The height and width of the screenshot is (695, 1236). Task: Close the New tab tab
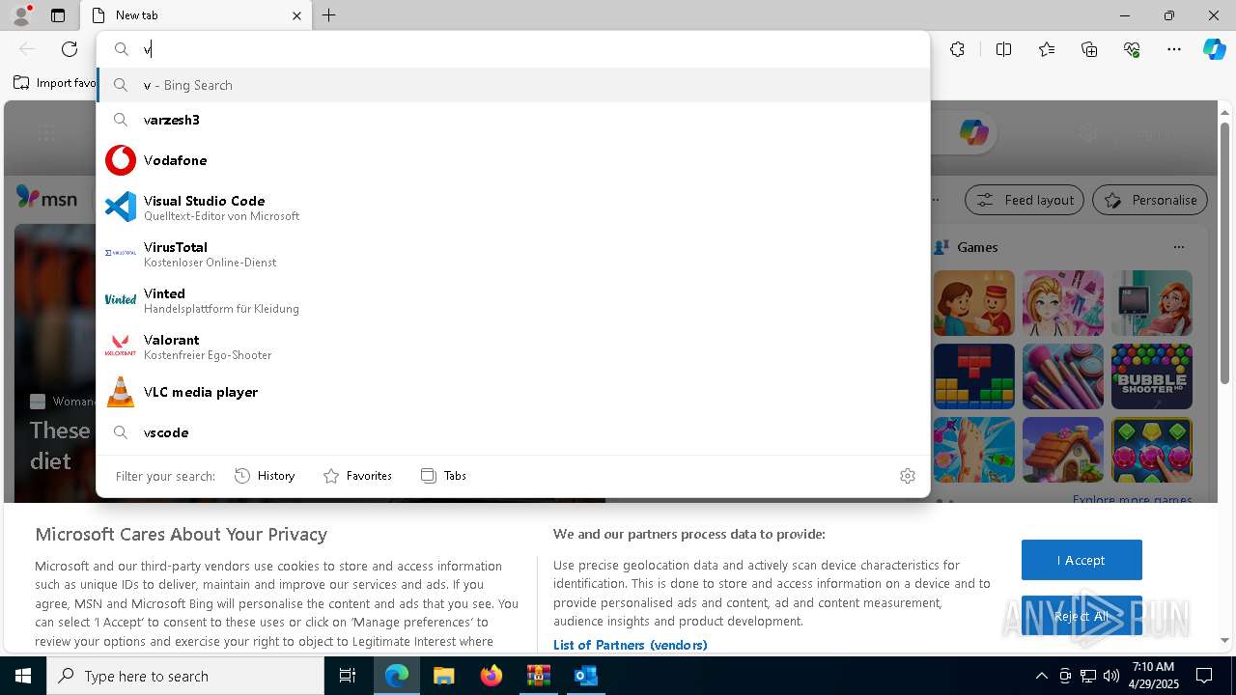(x=296, y=15)
